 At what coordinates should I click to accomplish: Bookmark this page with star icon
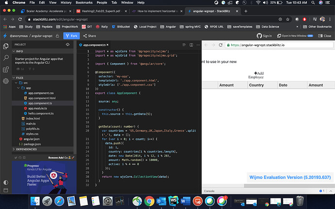(x=287, y=19)
